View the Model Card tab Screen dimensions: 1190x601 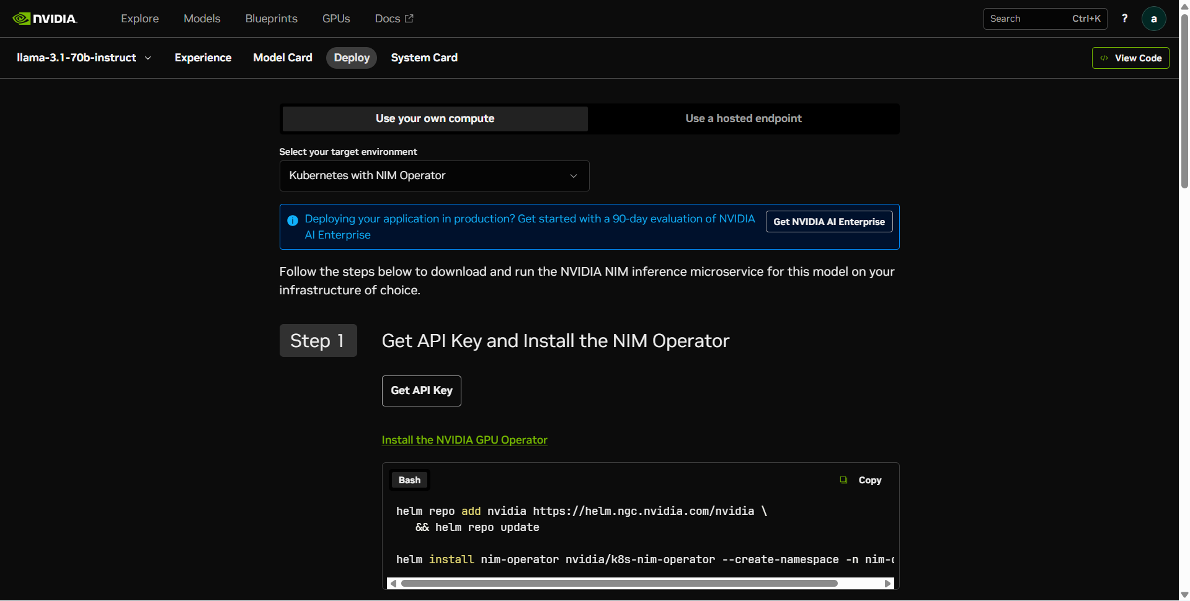(282, 58)
